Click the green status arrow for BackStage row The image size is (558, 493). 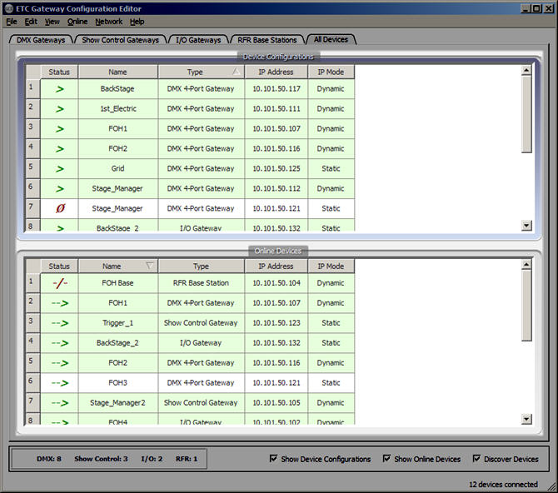59,89
